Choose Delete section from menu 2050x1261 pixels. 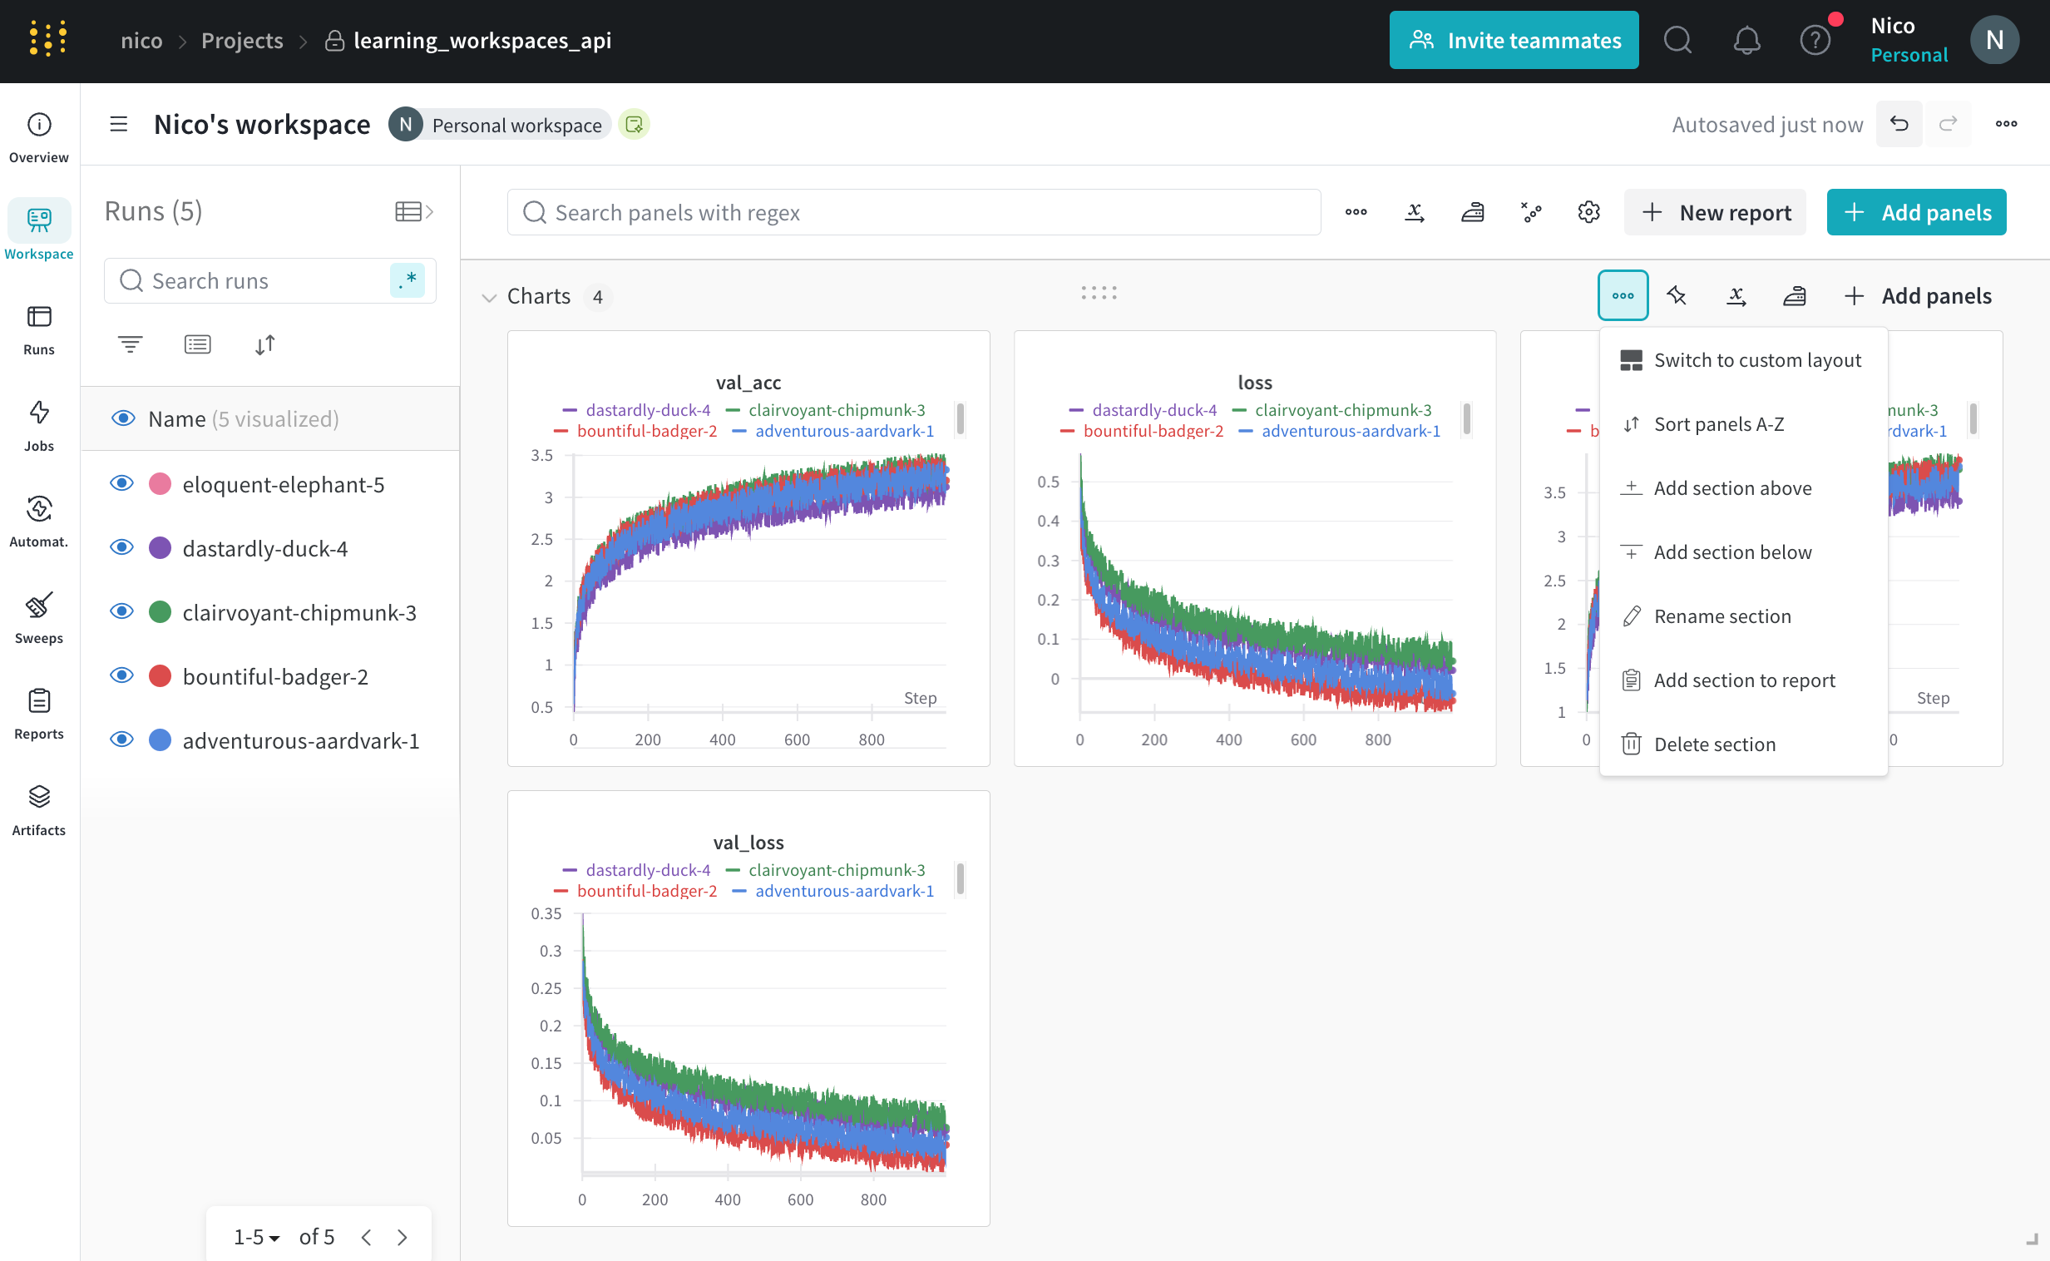coord(1714,744)
